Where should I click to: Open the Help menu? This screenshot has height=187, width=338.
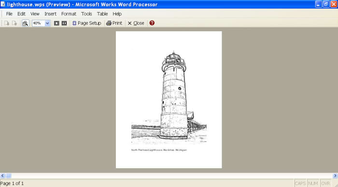(x=117, y=14)
